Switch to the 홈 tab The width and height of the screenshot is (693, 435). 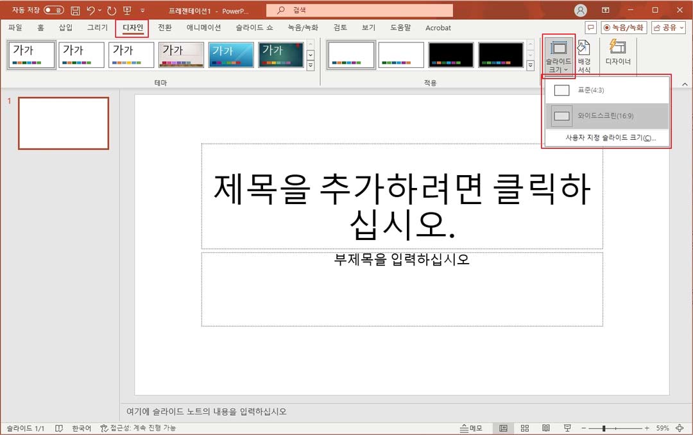40,28
